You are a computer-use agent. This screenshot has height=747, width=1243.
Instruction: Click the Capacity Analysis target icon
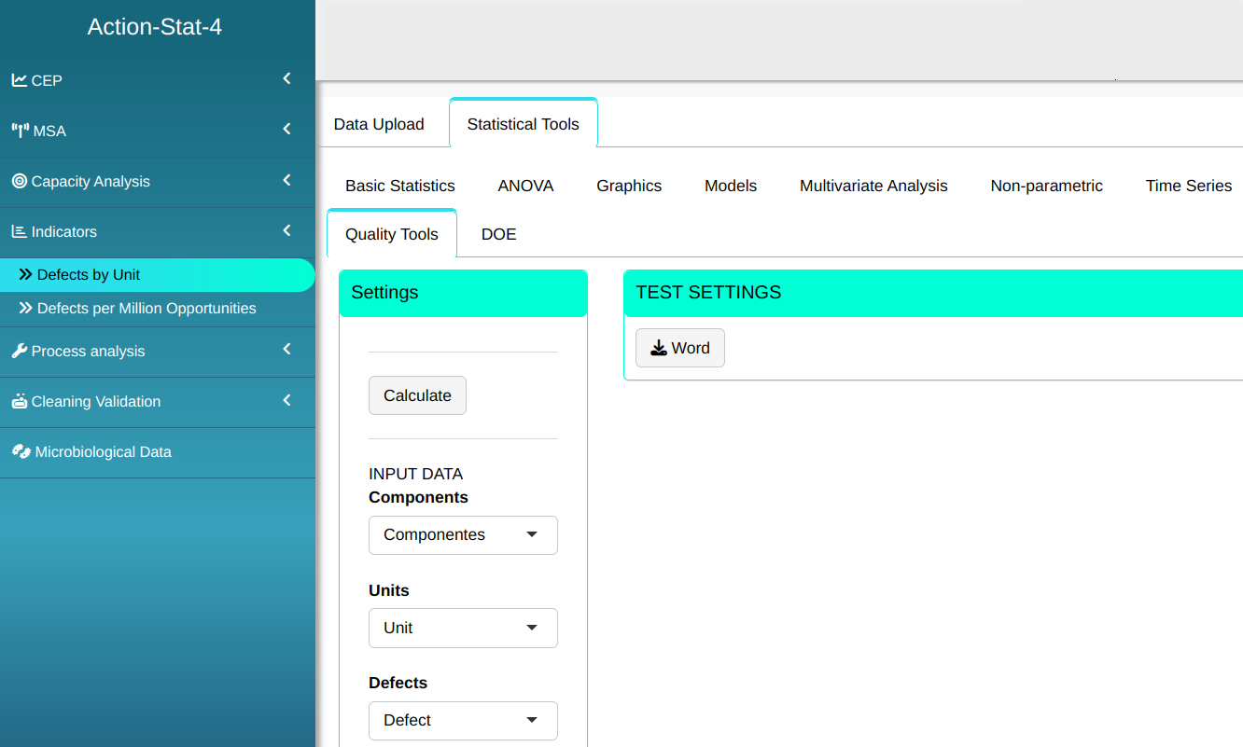(x=19, y=181)
